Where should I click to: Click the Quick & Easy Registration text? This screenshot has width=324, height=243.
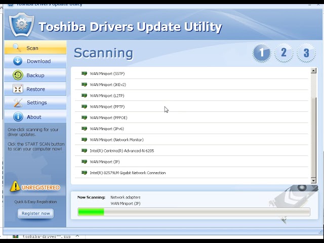pos(35,201)
